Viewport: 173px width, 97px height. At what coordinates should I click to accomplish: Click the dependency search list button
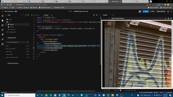click(28, 42)
